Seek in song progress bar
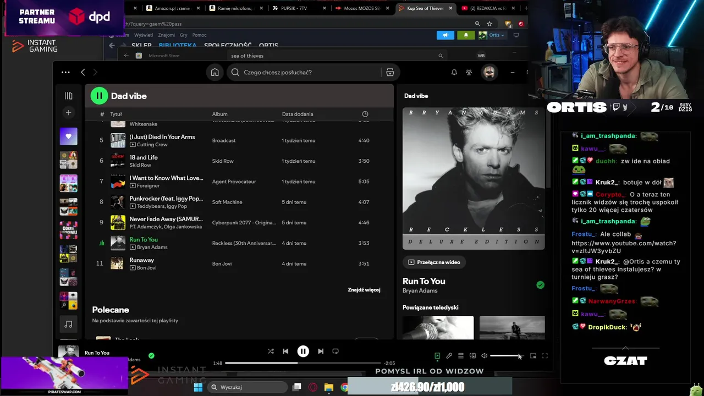The image size is (704, 396). [x=302, y=363]
